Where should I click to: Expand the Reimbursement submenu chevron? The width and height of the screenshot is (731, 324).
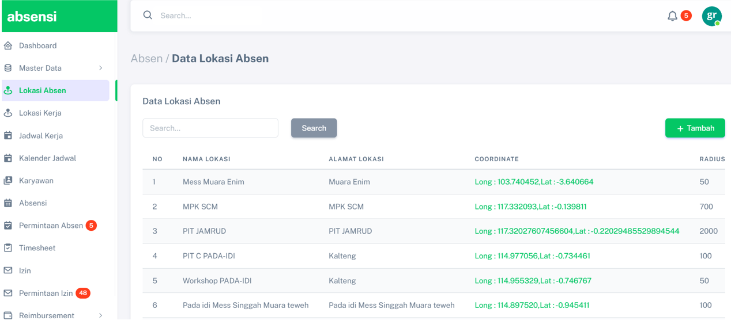click(x=101, y=315)
